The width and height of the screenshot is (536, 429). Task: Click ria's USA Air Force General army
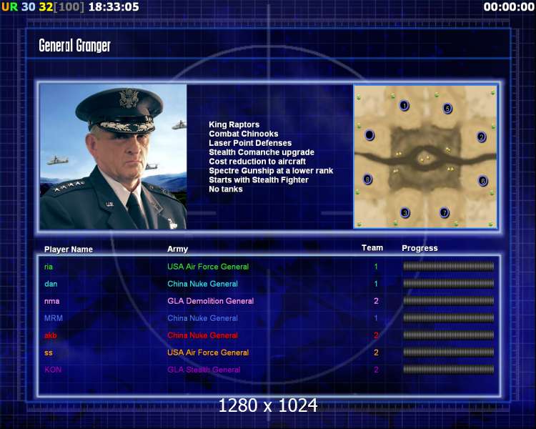point(208,267)
